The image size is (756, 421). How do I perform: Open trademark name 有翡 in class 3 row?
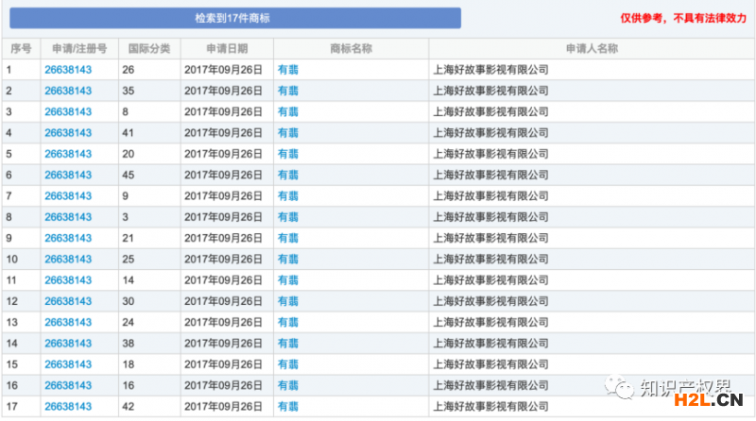(288, 217)
